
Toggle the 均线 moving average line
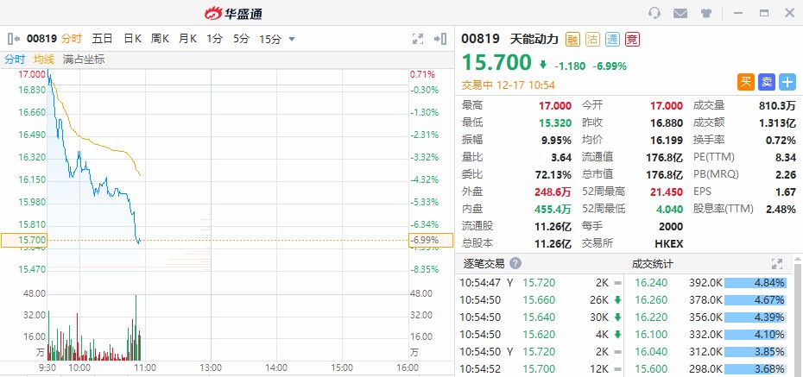tap(44, 60)
